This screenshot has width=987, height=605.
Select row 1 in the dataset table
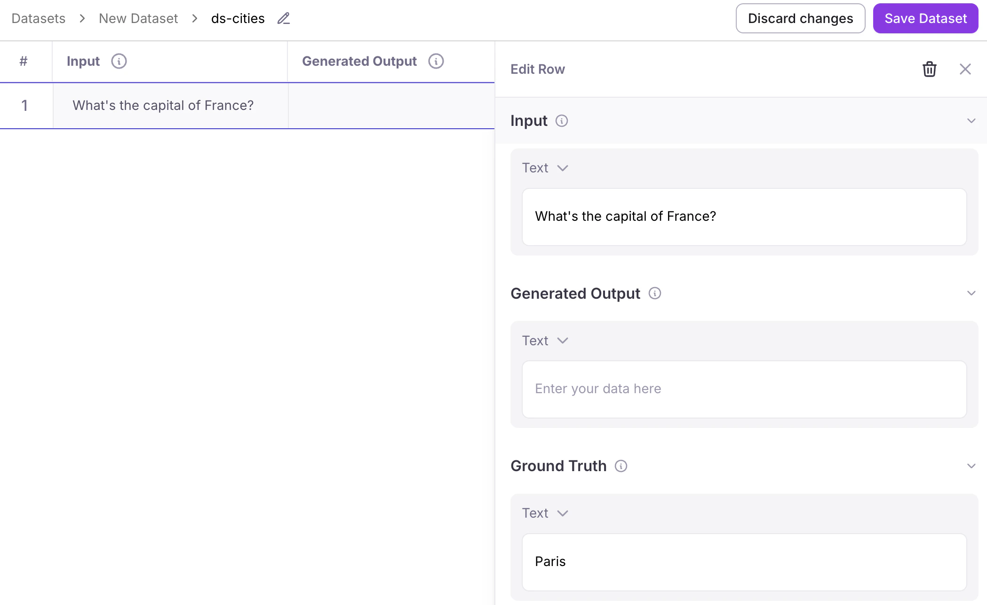pyautogui.click(x=171, y=106)
